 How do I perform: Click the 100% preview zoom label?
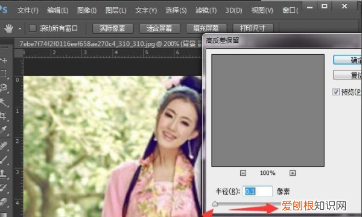pyautogui.click(x=267, y=173)
